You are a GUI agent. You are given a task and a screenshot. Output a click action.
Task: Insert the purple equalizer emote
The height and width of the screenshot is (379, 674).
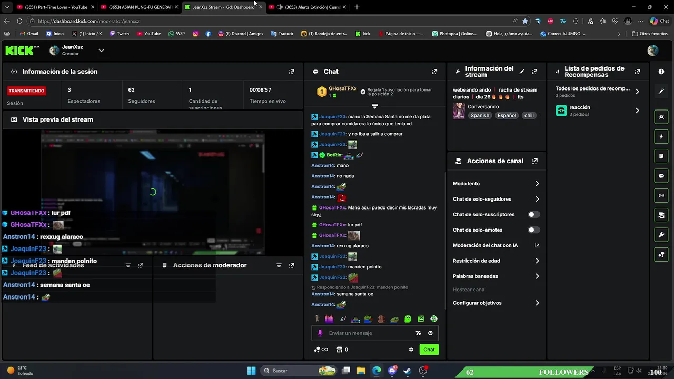pyautogui.click(x=329, y=318)
